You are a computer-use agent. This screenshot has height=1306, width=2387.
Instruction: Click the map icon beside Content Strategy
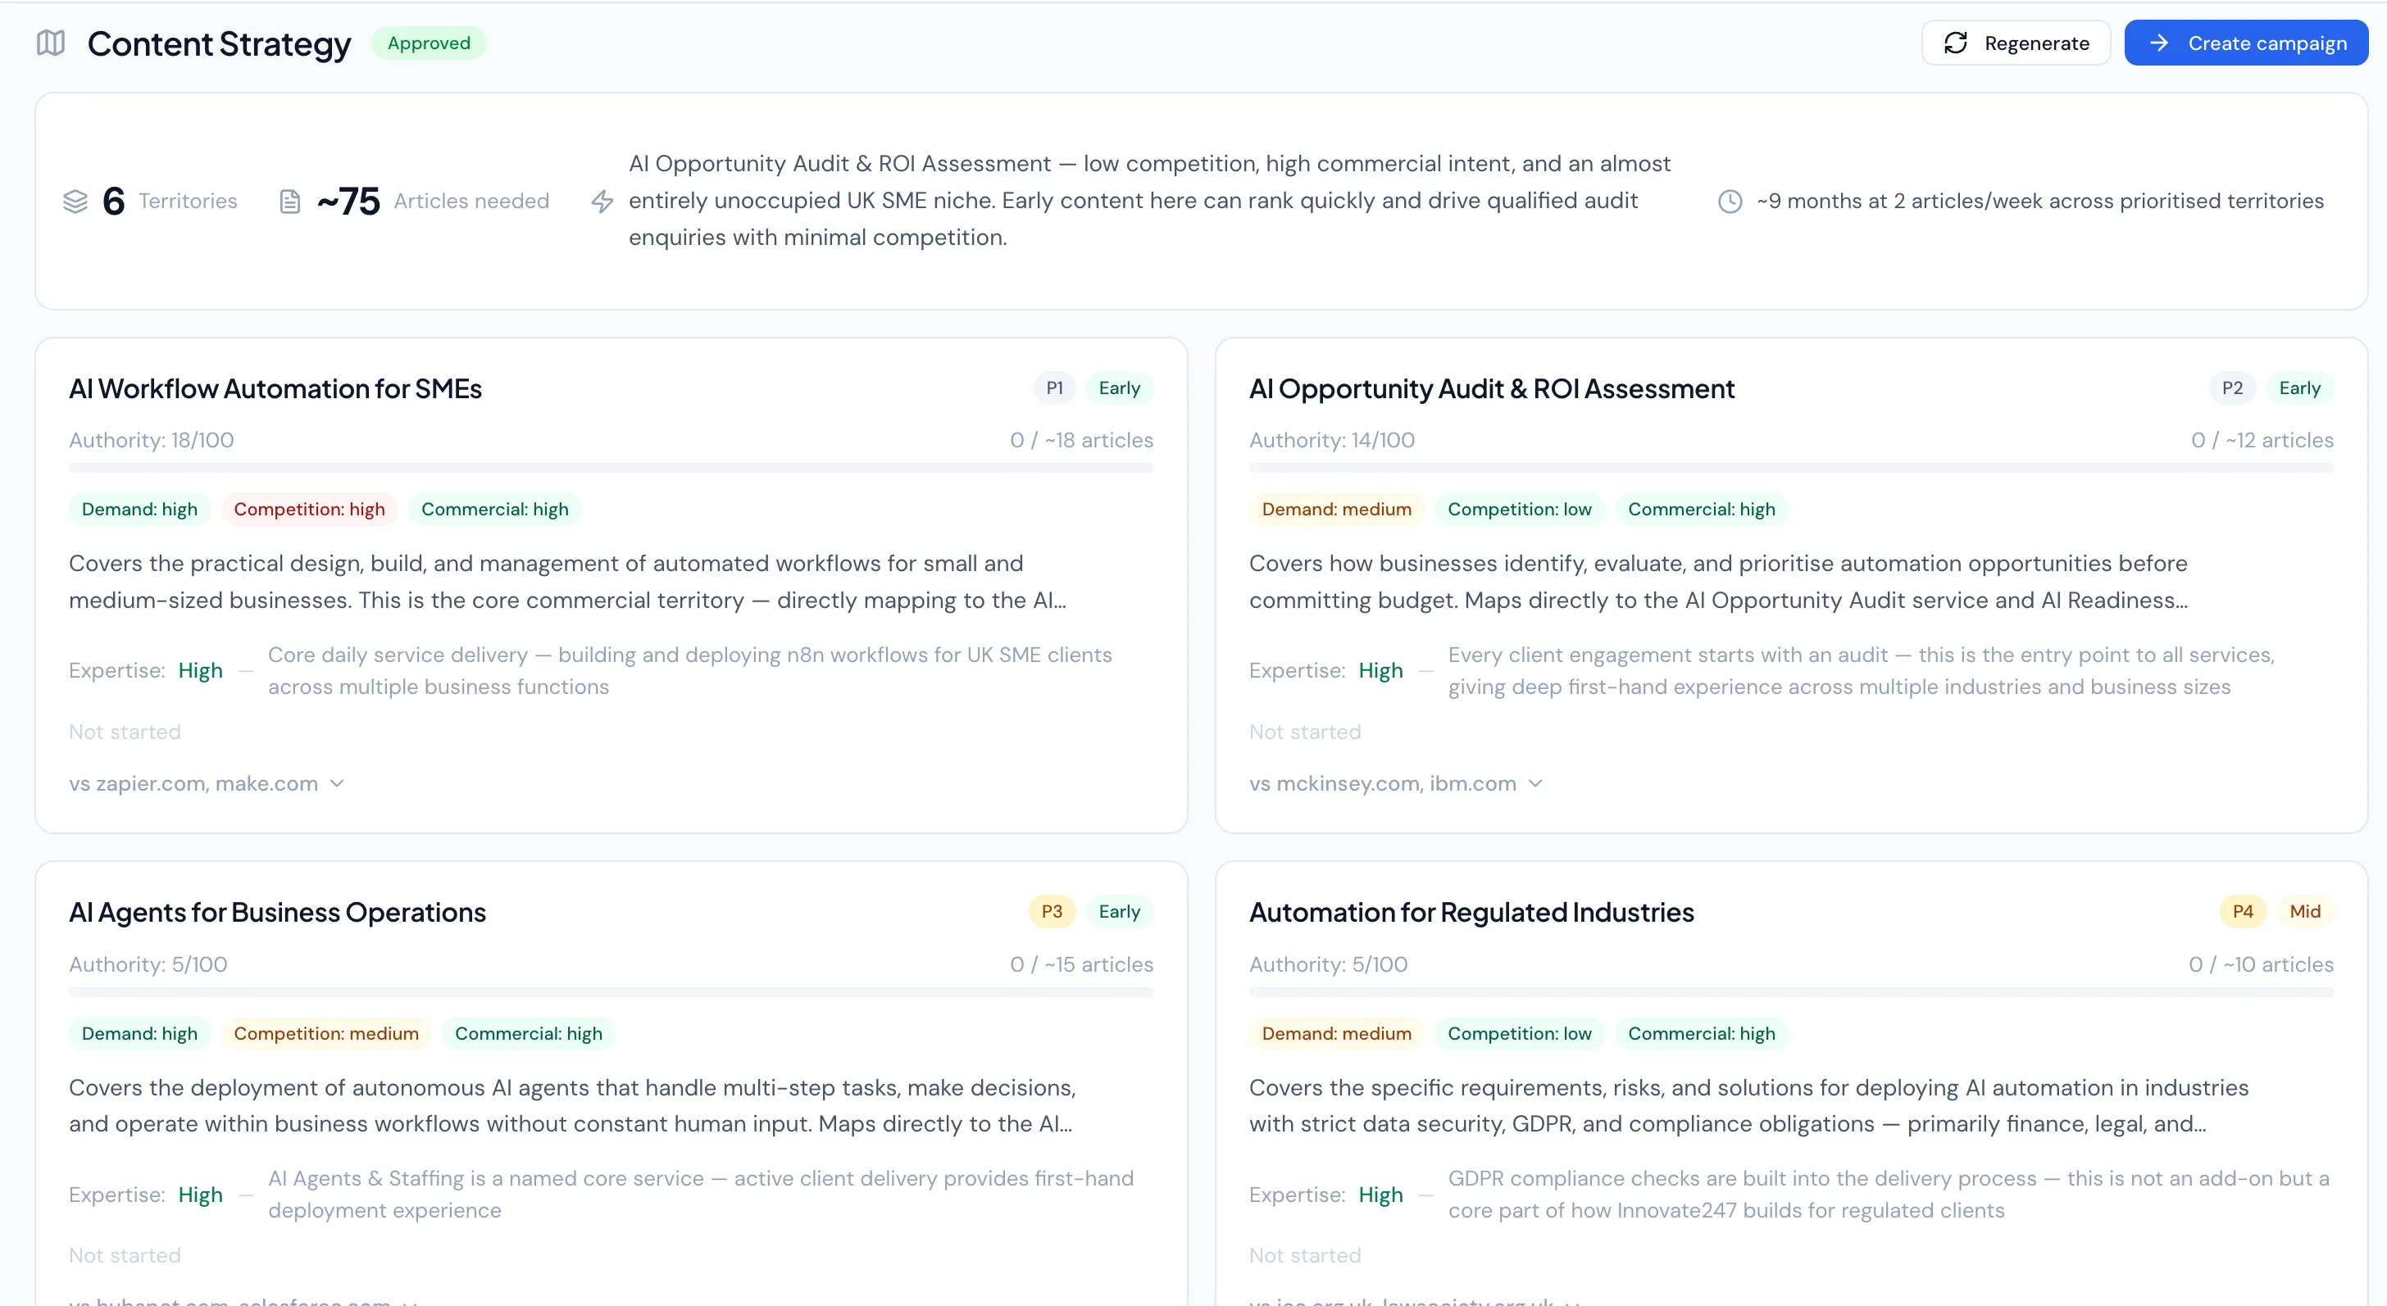coord(51,43)
